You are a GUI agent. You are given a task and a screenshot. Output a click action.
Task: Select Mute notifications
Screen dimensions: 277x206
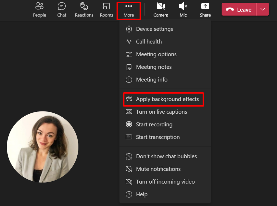[165, 169]
